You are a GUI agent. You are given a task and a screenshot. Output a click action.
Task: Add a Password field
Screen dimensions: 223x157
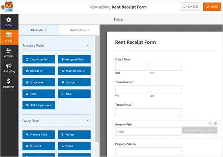click(x=39, y=146)
